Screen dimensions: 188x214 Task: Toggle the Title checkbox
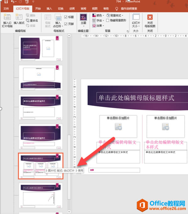(66, 17)
